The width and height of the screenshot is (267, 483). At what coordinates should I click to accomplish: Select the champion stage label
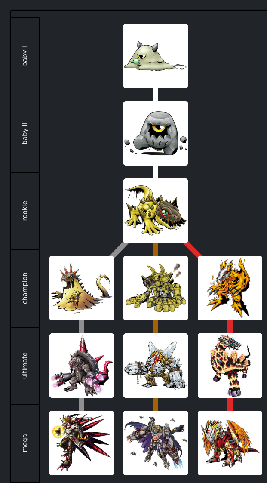pyautogui.click(x=25, y=288)
